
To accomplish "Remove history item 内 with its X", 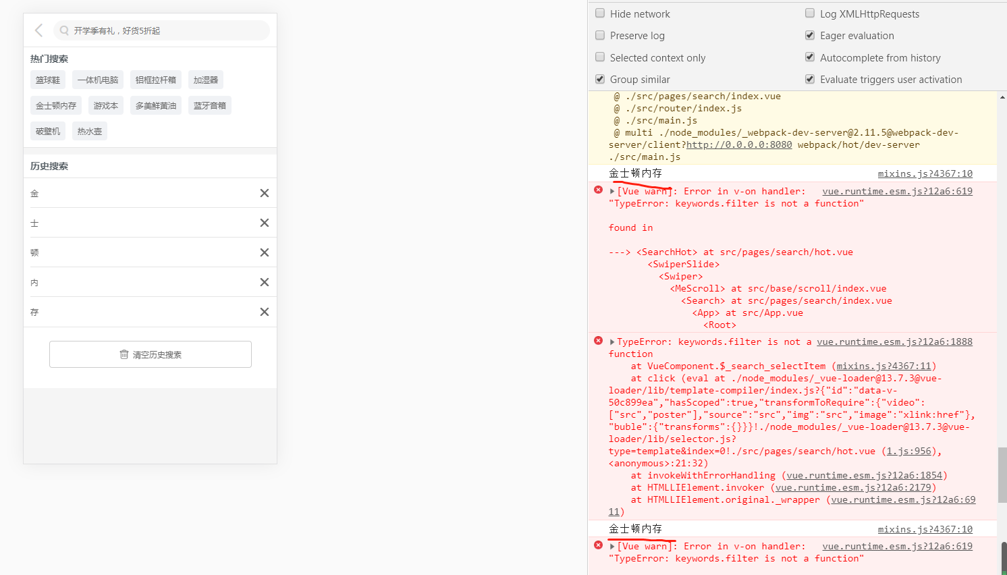I will point(265,282).
